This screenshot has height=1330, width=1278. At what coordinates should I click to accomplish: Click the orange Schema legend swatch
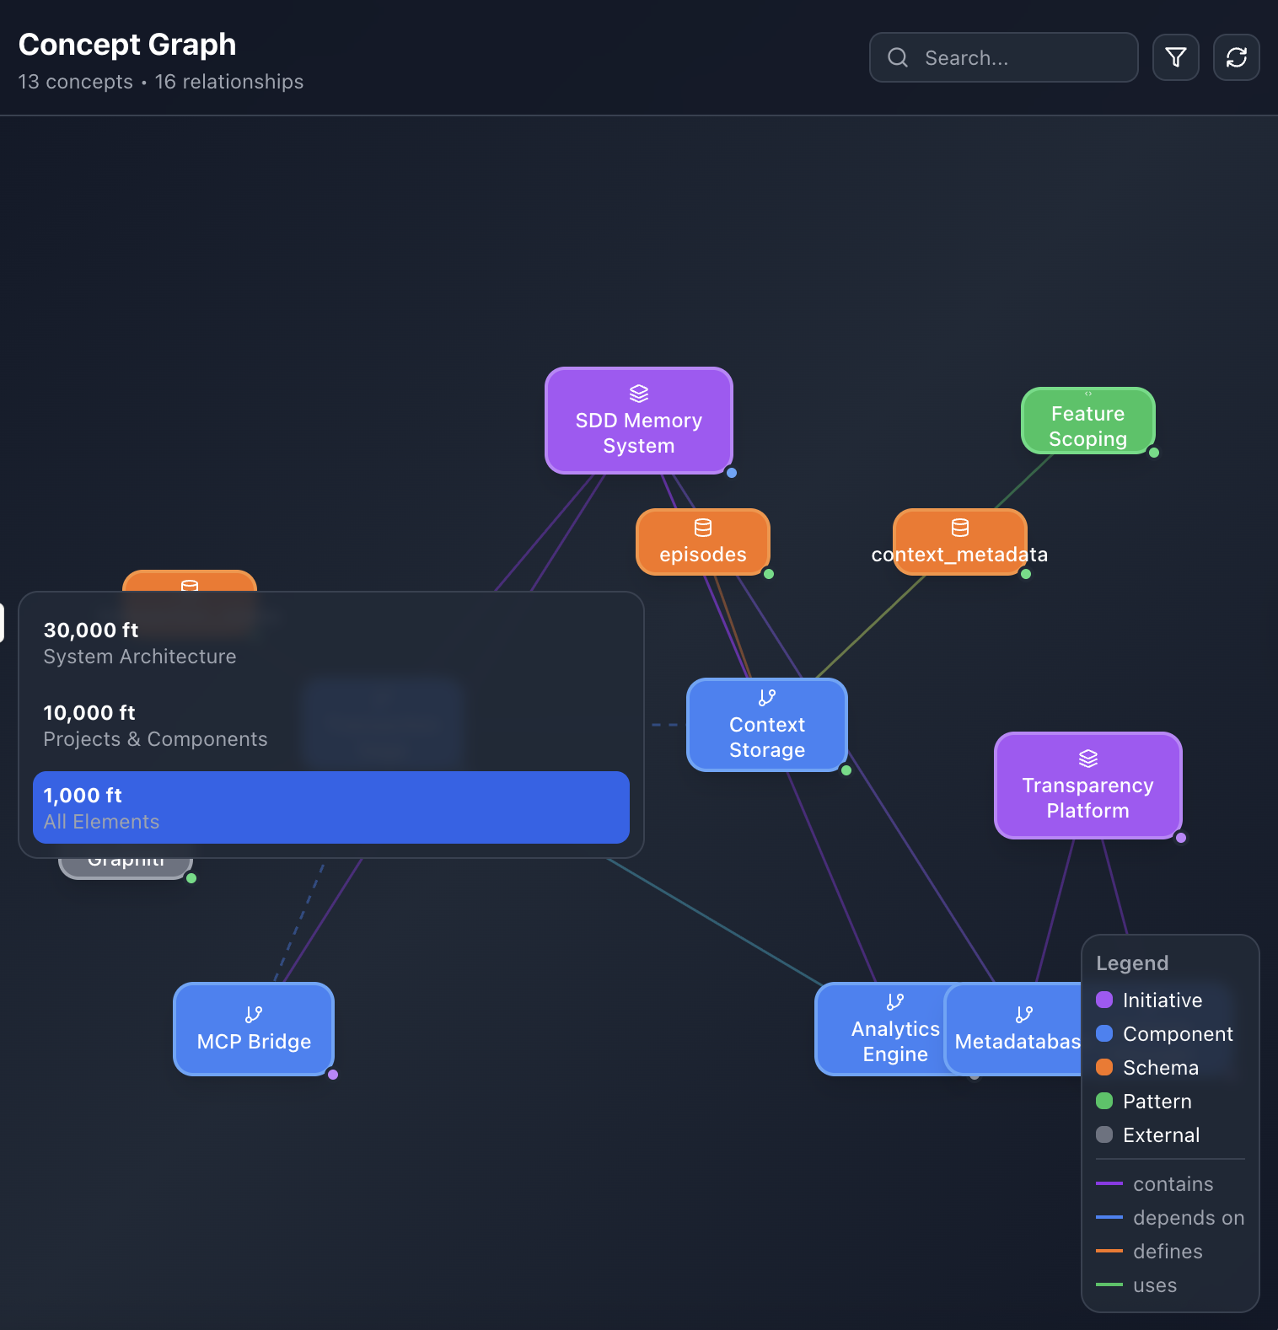tap(1104, 1067)
